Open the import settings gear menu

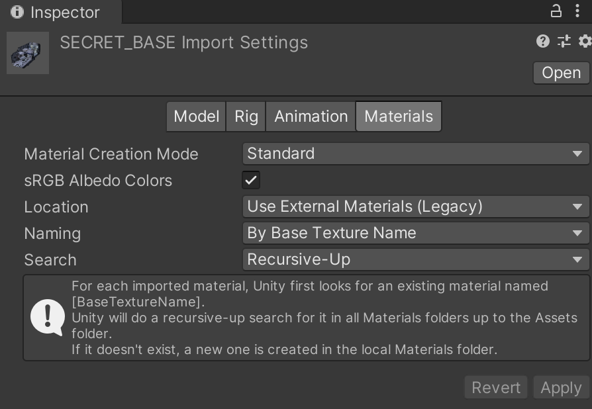click(585, 41)
